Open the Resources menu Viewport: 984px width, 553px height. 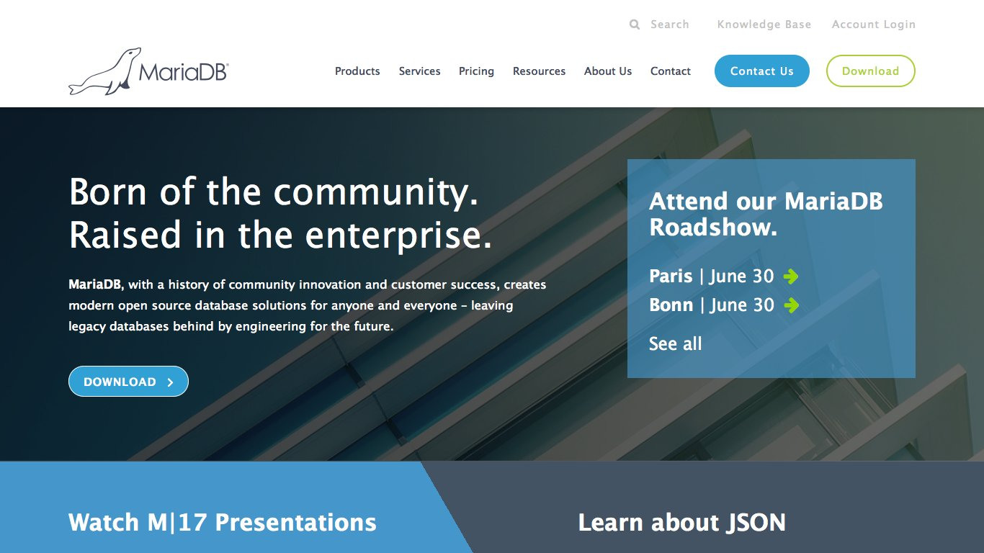(x=539, y=71)
